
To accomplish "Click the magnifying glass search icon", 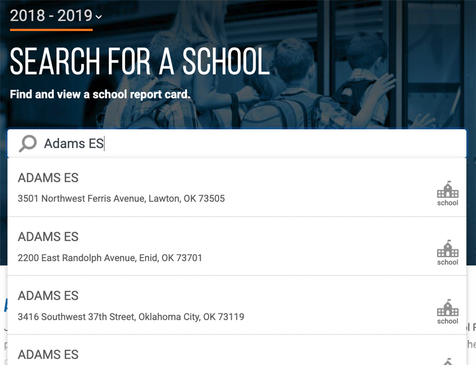I will (28, 144).
